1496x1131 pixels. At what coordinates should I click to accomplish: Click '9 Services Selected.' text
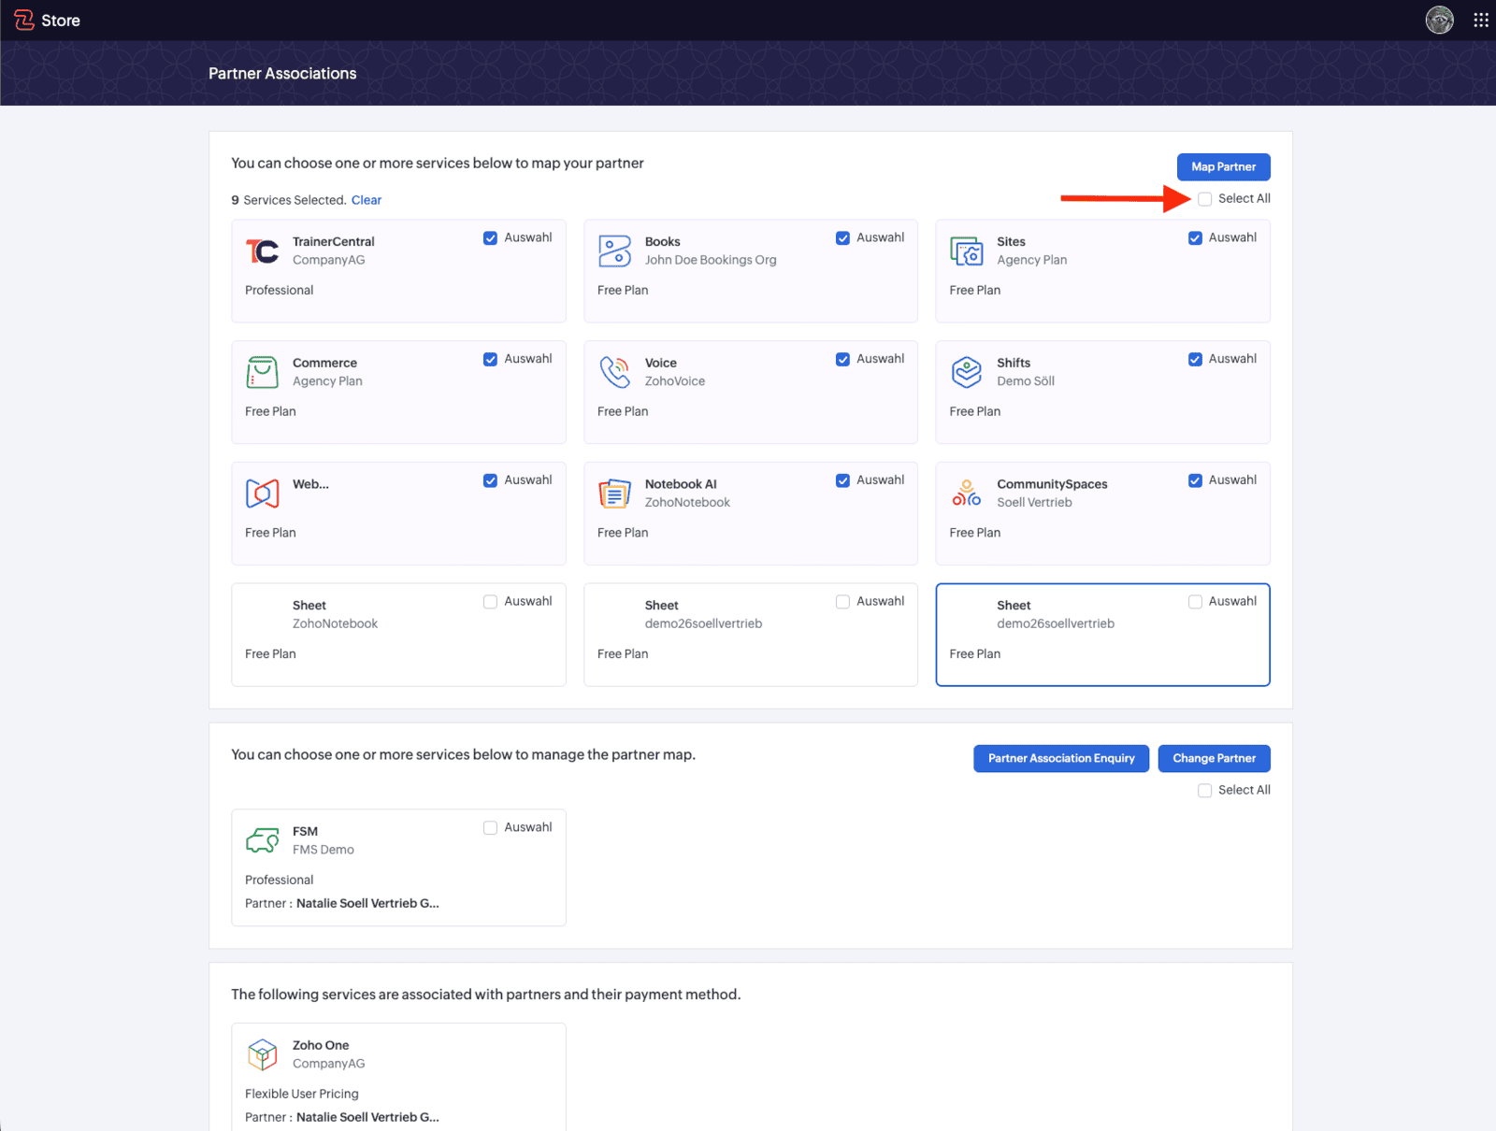[289, 200]
